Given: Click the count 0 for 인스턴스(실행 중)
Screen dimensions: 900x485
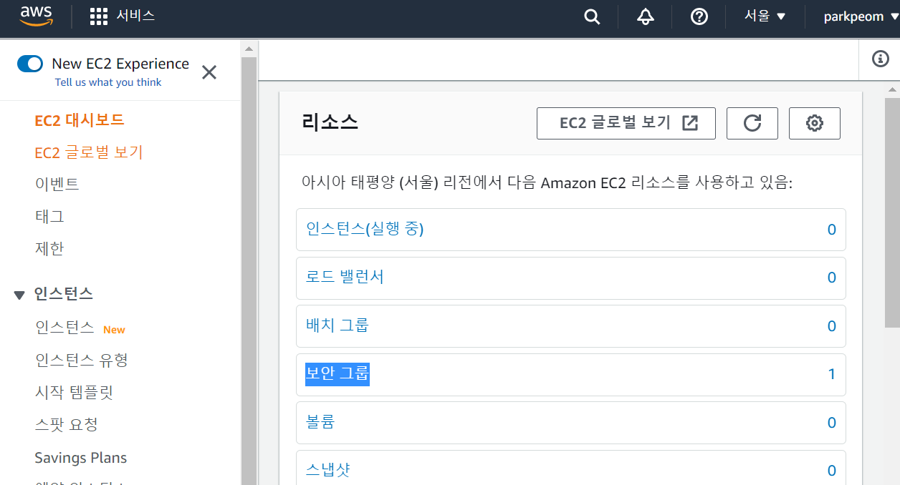Looking at the screenshot, I should click(832, 230).
